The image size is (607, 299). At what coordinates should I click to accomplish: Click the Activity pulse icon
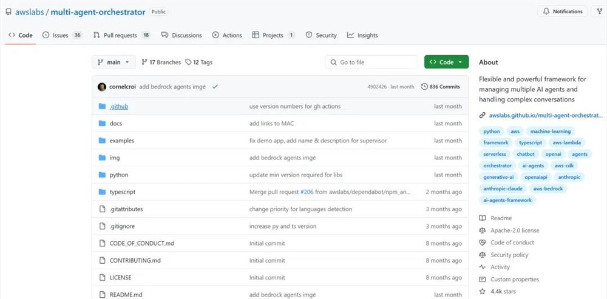coord(483,267)
